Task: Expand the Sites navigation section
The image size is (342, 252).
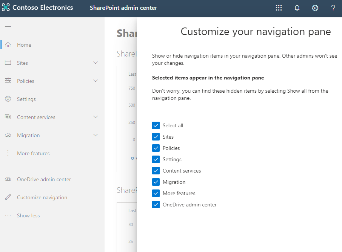Action: tap(96, 63)
